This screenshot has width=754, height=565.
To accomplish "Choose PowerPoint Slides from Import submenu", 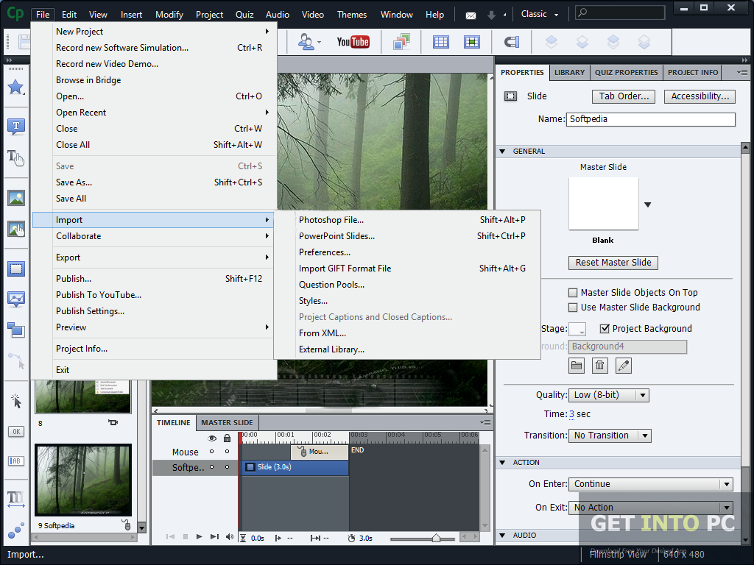I will point(337,236).
